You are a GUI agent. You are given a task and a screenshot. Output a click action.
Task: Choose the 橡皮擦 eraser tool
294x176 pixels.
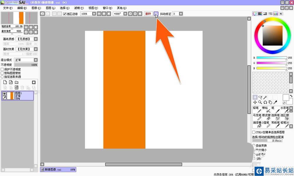coord(266,117)
